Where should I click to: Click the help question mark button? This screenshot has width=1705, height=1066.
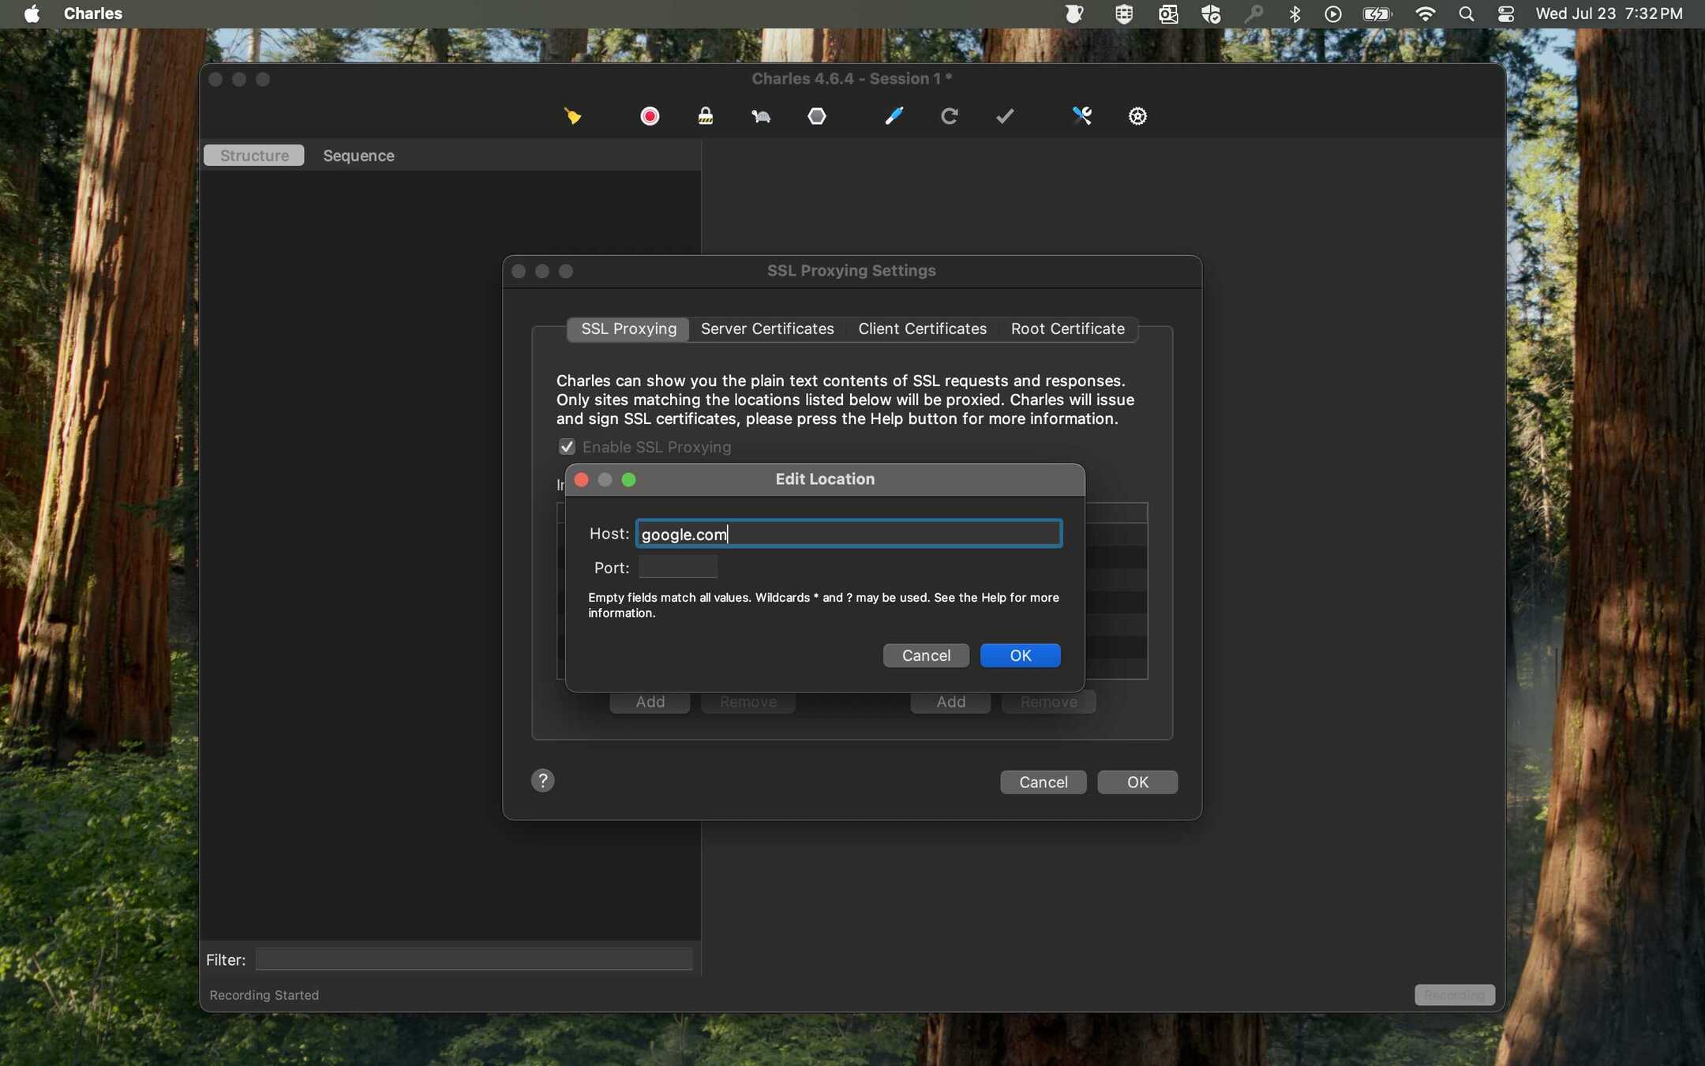(542, 781)
